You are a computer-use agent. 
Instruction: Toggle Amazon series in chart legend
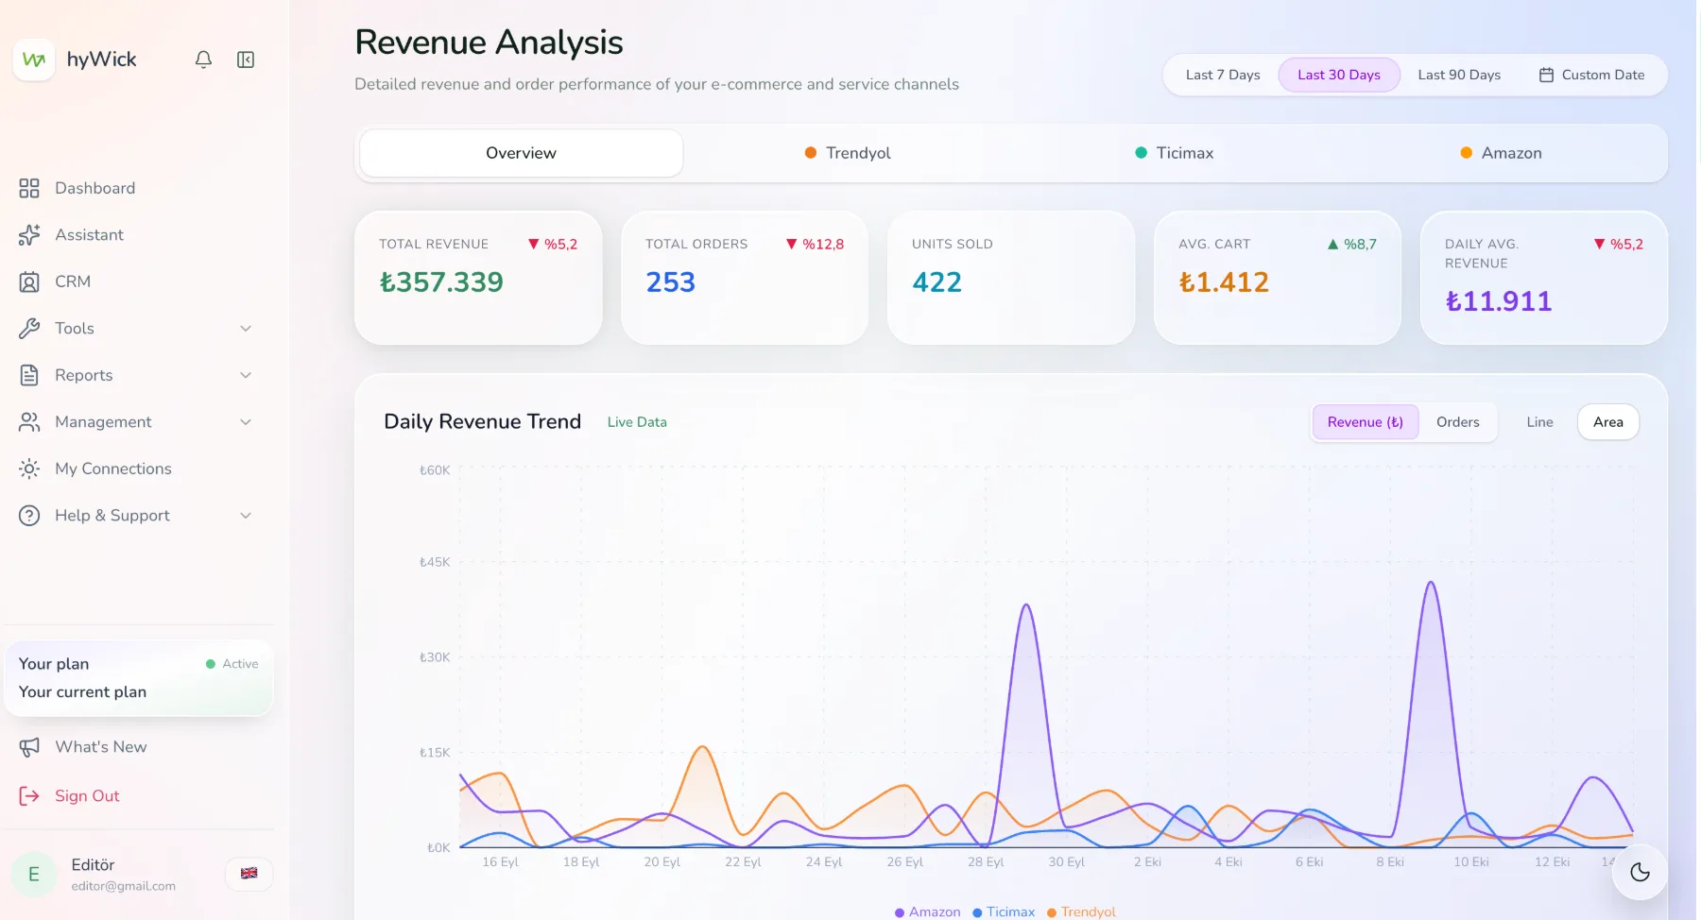[927, 911]
